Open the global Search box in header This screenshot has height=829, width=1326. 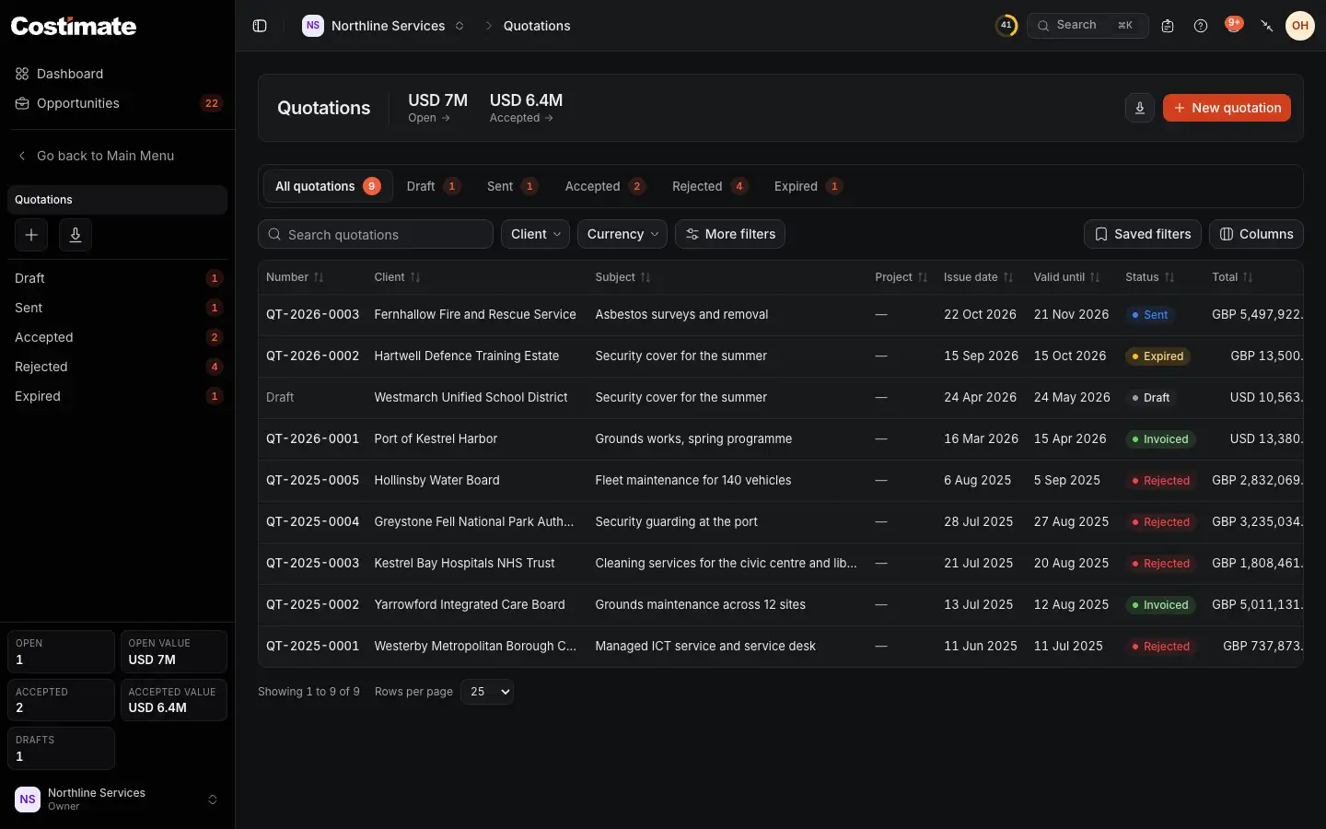1088,26
